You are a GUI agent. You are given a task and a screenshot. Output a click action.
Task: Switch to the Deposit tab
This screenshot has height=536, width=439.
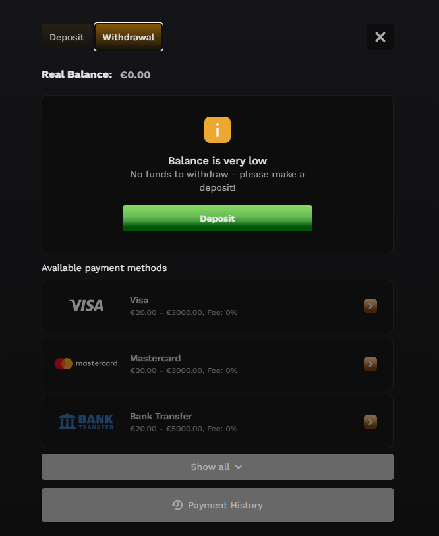[67, 37]
